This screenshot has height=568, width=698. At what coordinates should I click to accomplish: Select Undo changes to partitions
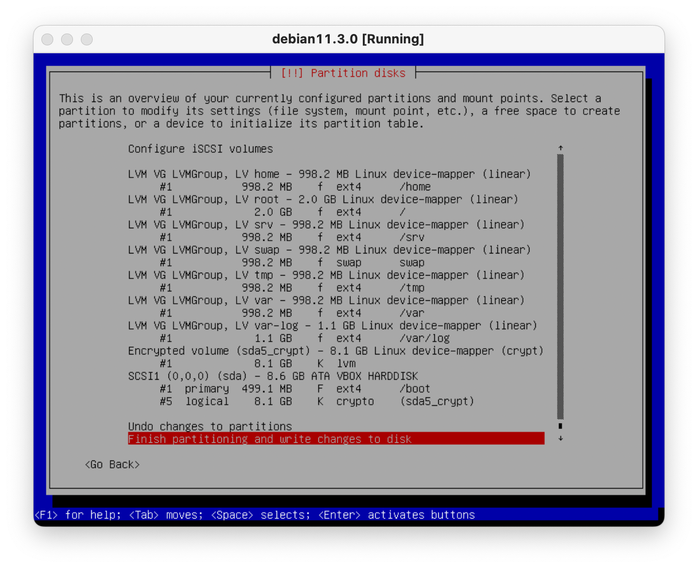(210, 426)
